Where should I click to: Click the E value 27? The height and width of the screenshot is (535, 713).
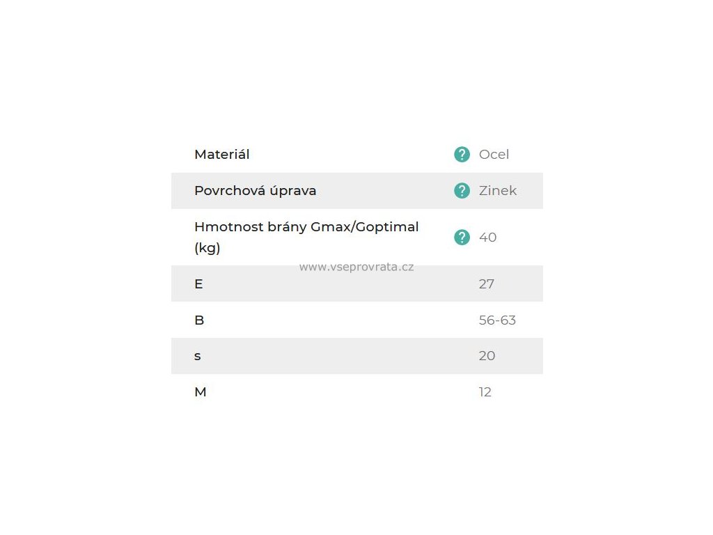pos(486,284)
